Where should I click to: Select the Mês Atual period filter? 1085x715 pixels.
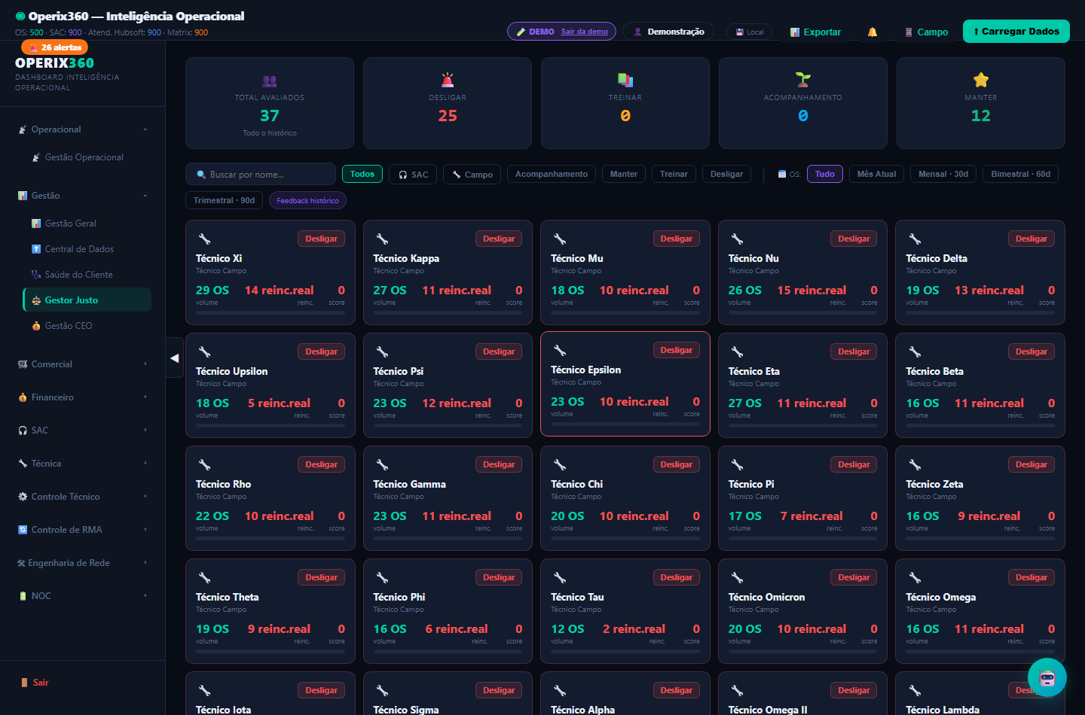pyautogui.click(x=876, y=174)
